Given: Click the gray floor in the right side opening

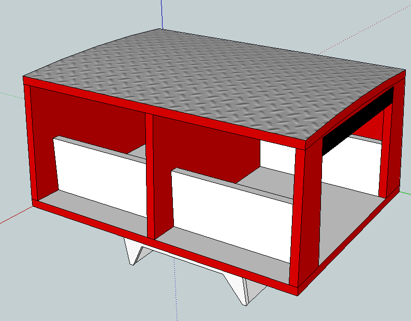Looking at the screenshot, I should [x=347, y=217].
